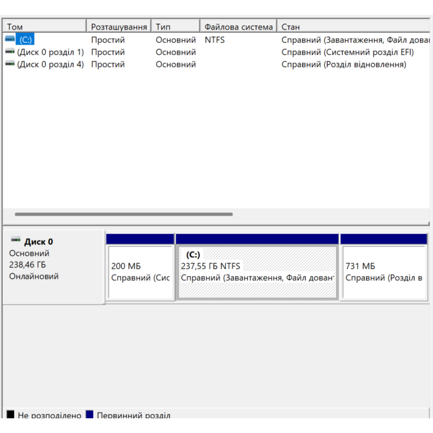This screenshot has height=433, width=433.
Task: Click the Простий cell in the (C:) row
Action: coord(108,39)
